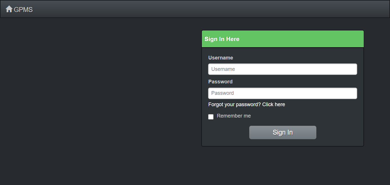The width and height of the screenshot is (390, 185).
Task: Check the box beside Remember me
Action: (211, 117)
